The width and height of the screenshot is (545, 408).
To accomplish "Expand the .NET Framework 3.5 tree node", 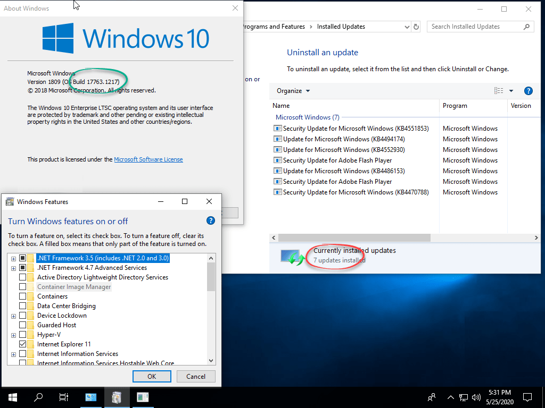I will (x=13, y=259).
